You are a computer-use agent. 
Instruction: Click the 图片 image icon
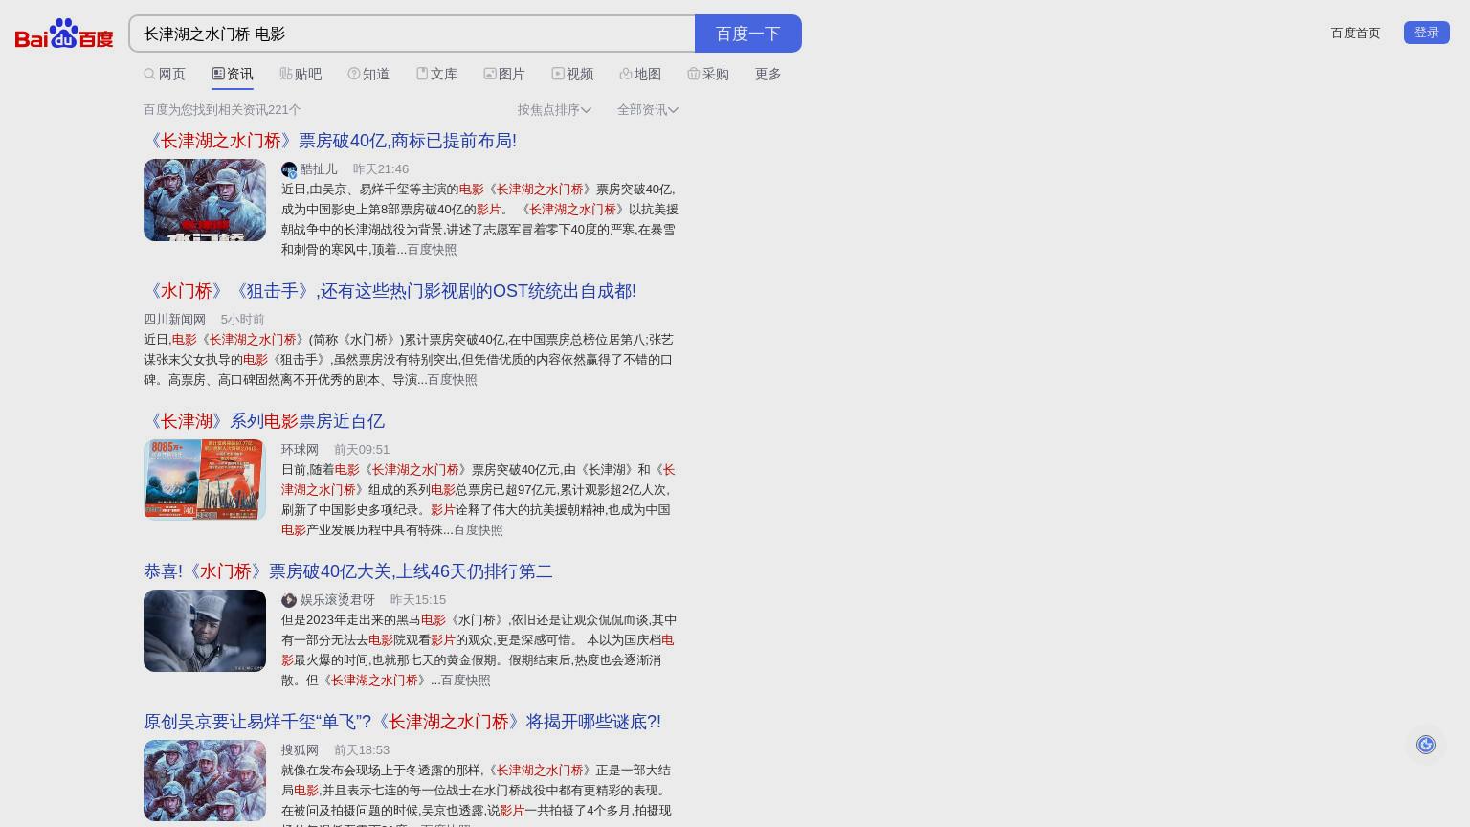point(490,74)
